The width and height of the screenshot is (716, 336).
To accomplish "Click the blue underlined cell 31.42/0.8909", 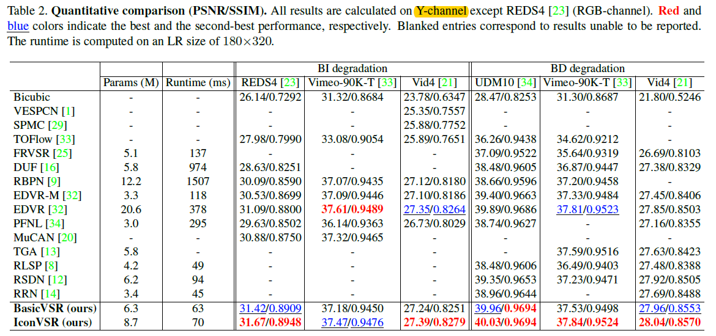I will [270, 308].
